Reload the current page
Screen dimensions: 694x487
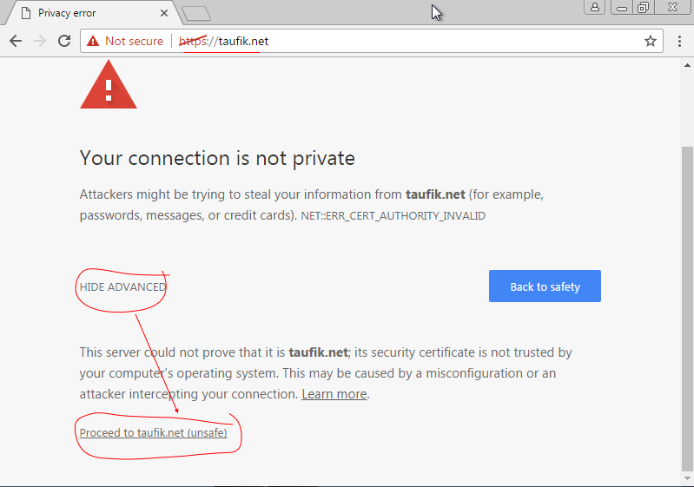[64, 41]
